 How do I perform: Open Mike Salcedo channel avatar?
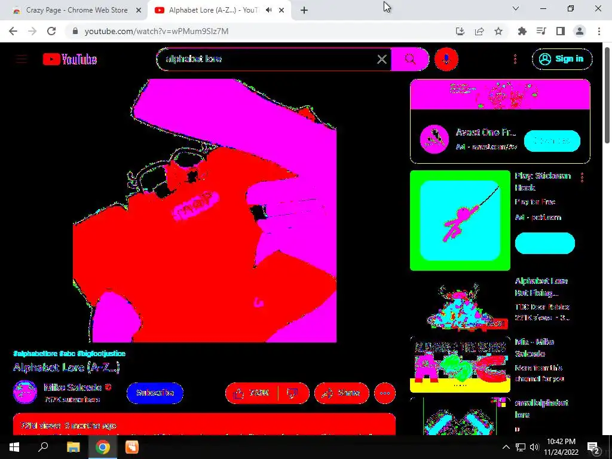click(x=25, y=392)
